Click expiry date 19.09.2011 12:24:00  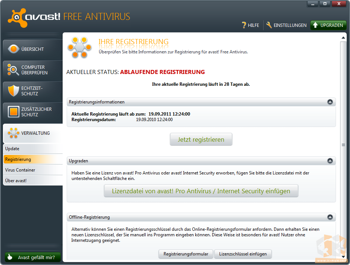click(169, 114)
